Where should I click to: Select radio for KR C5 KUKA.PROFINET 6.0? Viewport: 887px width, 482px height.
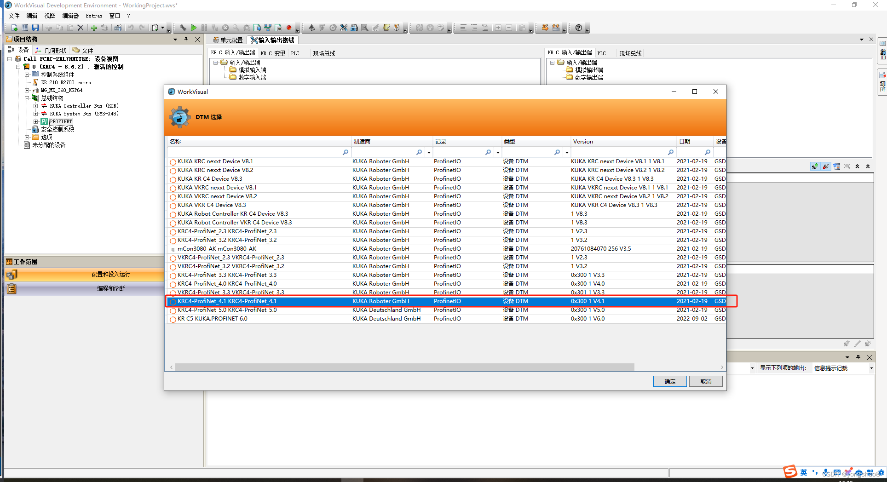click(173, 319)
